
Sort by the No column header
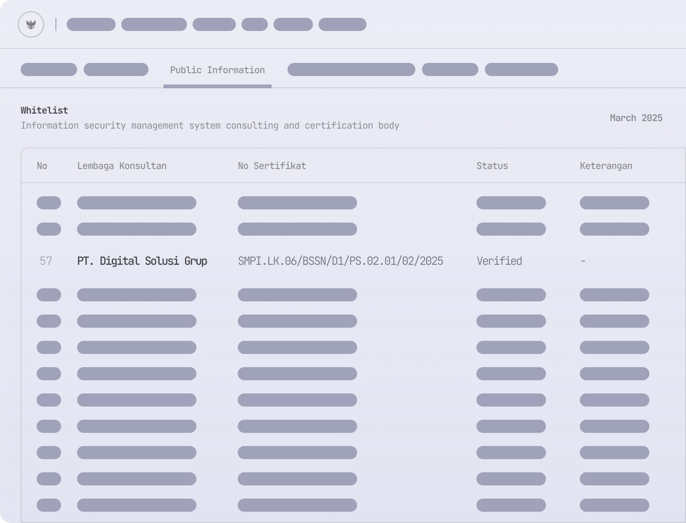tap(42, 166)
